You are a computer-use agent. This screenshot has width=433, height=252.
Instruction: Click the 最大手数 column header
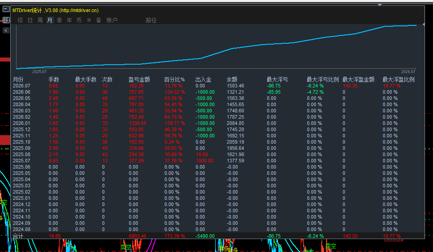click(x=86, y=80)
